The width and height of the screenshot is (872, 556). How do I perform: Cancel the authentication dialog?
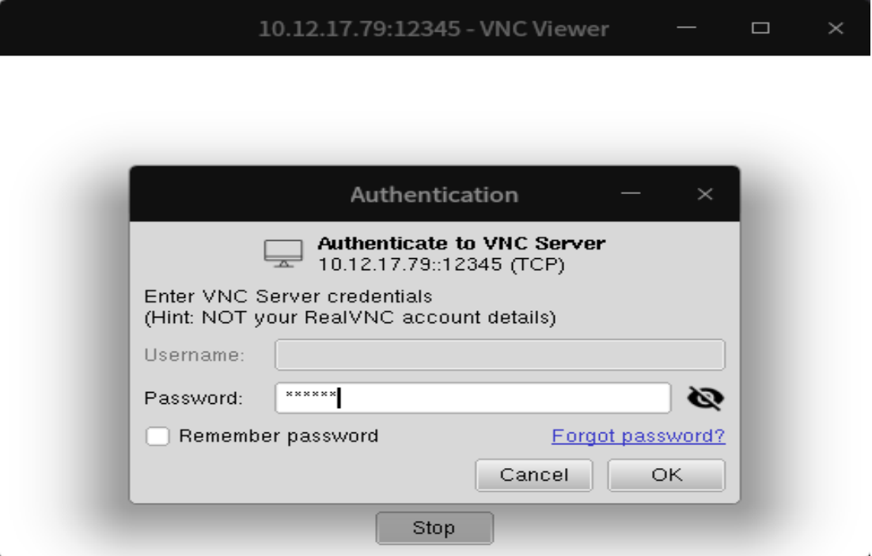click(533, 475)
